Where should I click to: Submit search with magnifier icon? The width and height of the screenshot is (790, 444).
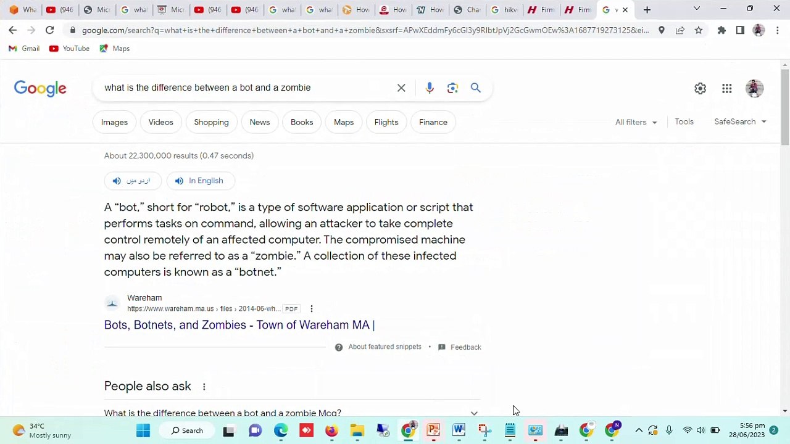(476, 88)
